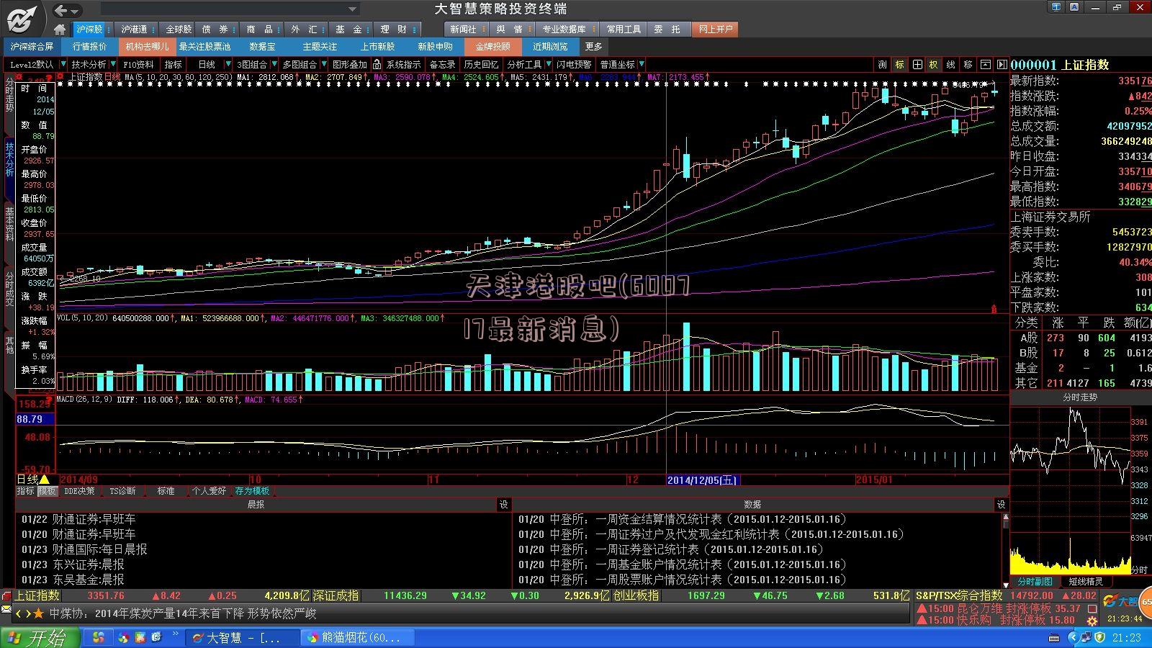
Task: Go to next news with right chevron
Action: click(x=28, y=613)
